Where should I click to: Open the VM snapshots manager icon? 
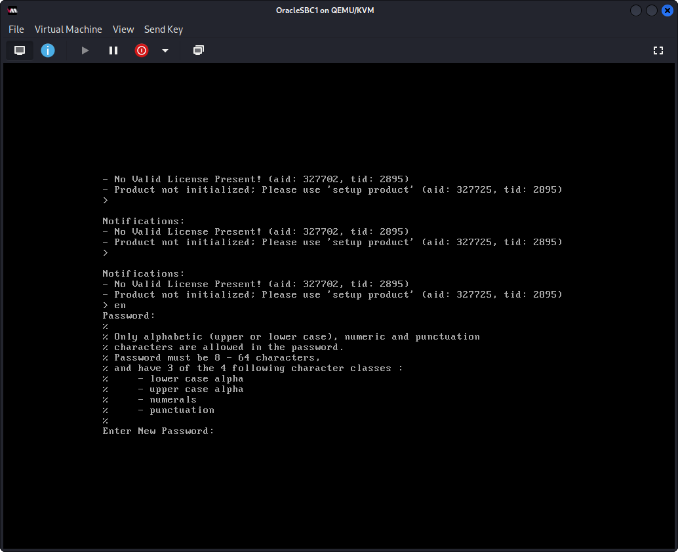click(199, 50)
